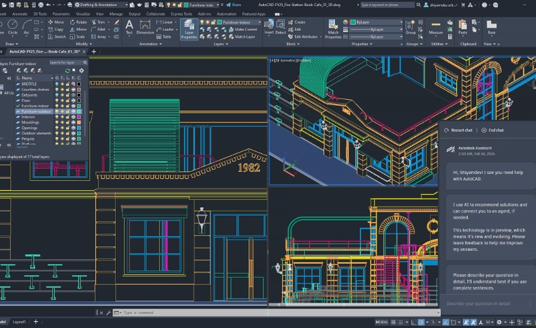Activate the Rotate tool
The height and width of the screenshot is (328, 536).
click(x=78, y=22)
